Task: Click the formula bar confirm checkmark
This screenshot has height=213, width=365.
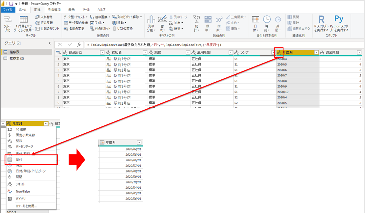Action: [x=70, y=44]
